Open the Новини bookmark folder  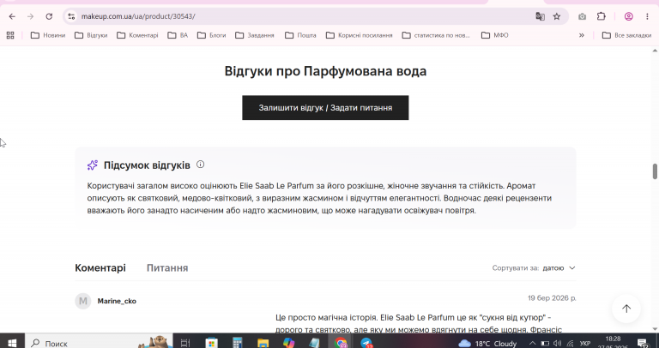48,35
